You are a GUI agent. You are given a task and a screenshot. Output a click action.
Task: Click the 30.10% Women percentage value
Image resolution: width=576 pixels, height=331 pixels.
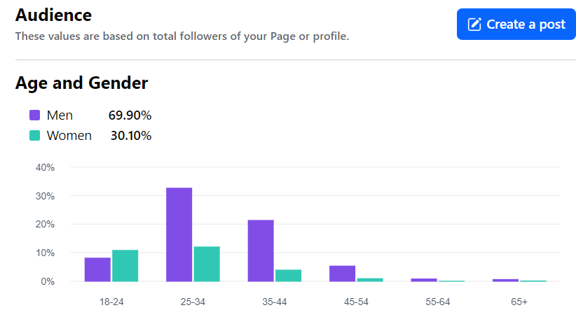[x=130, y=136]
